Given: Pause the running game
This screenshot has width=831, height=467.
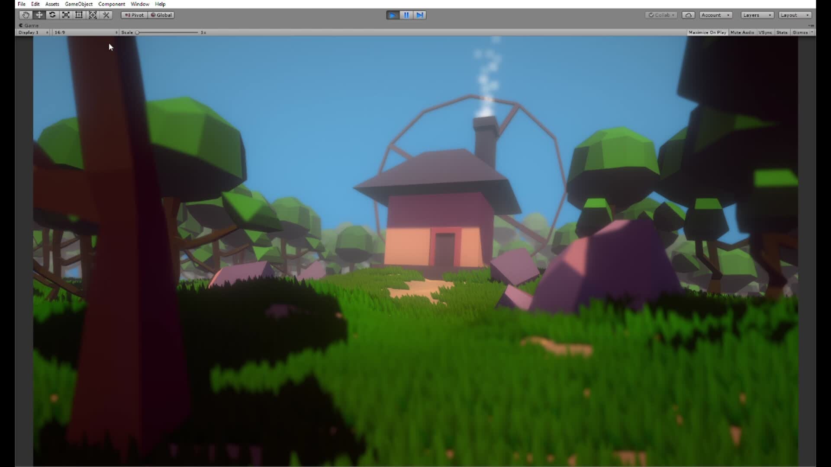Looking at the screenshot, I should coord(406,15).
